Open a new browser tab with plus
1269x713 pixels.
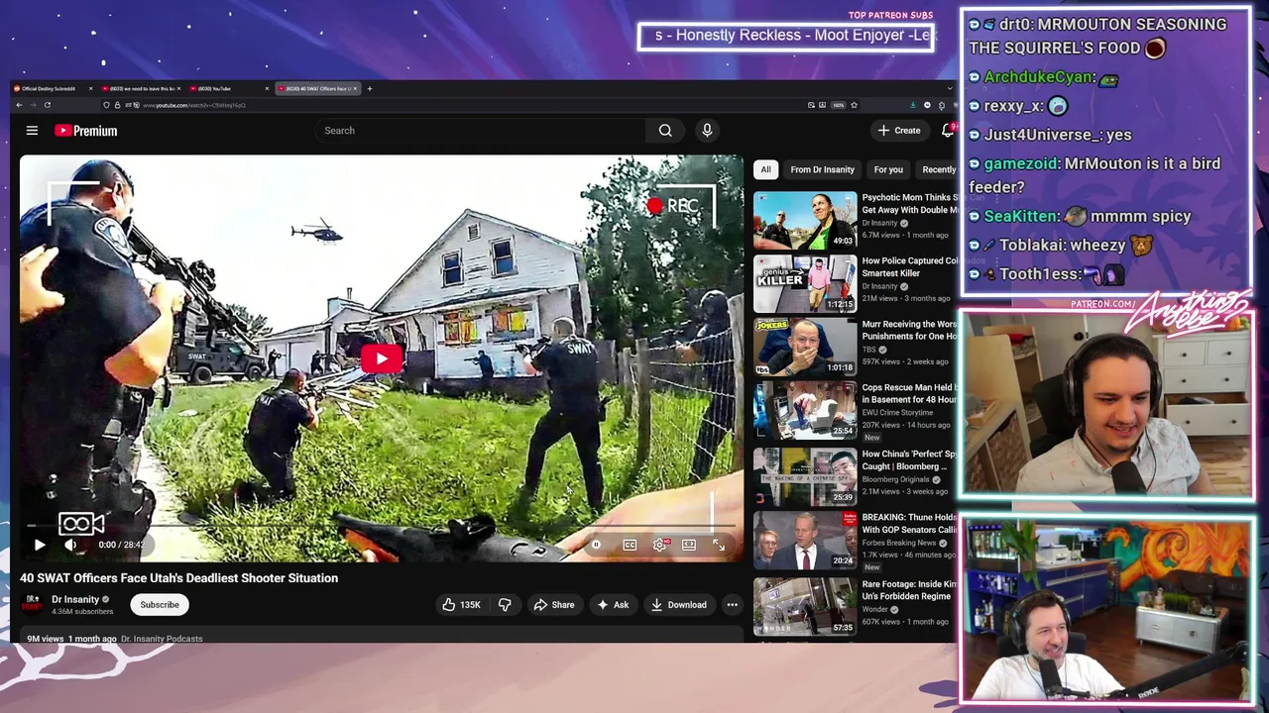[370, 89]
